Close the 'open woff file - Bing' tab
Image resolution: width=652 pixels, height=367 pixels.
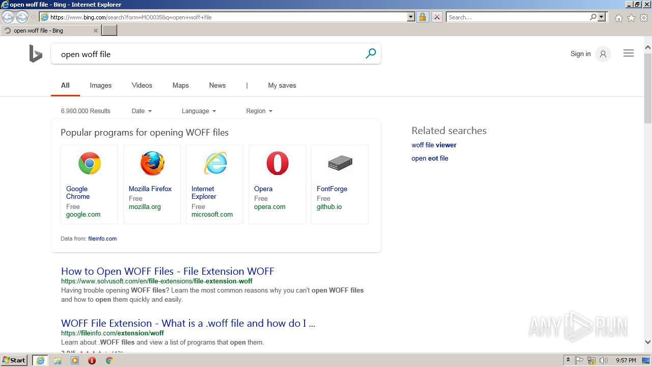95,31
